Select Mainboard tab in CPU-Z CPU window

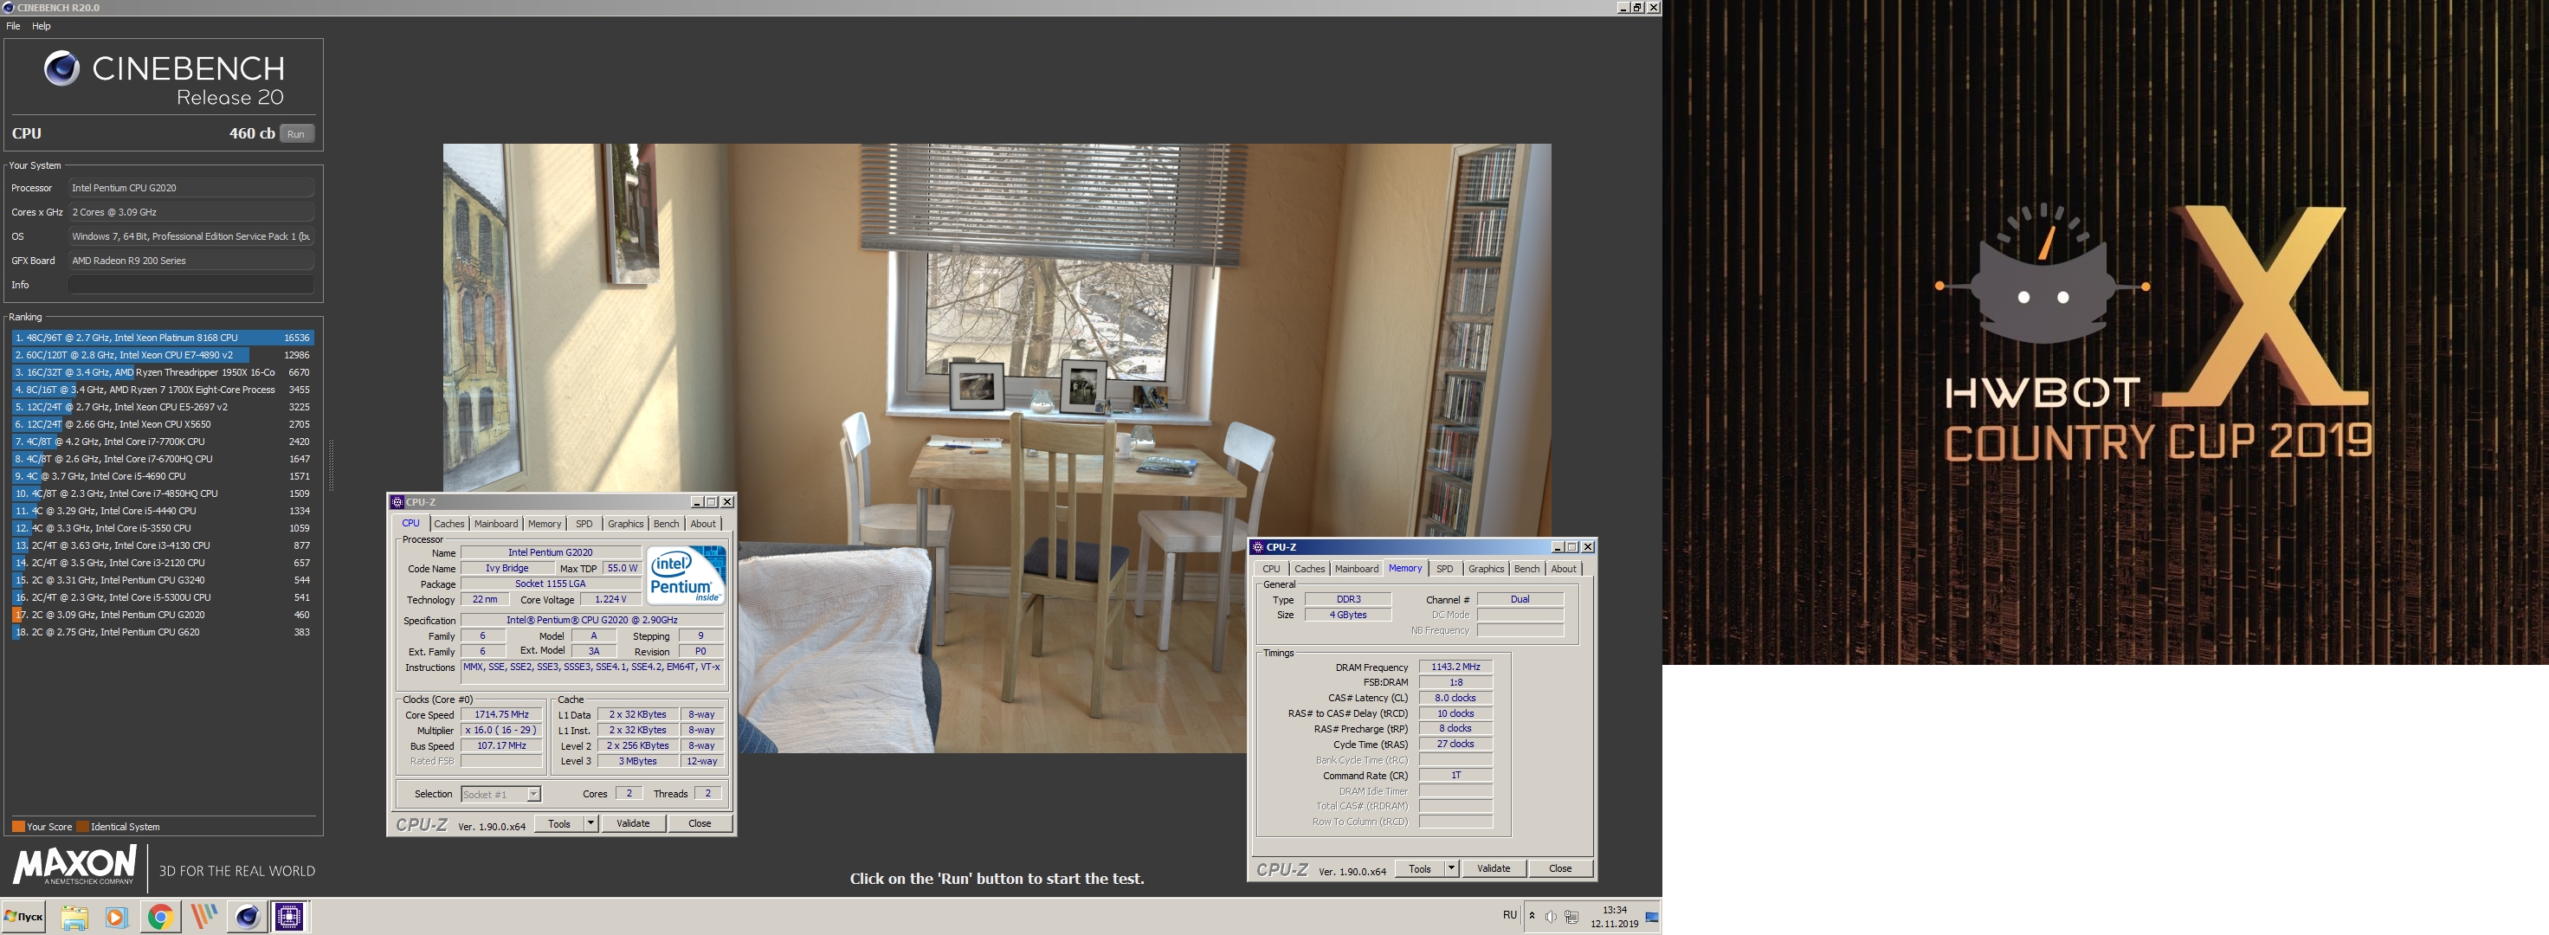coord(496,524)
